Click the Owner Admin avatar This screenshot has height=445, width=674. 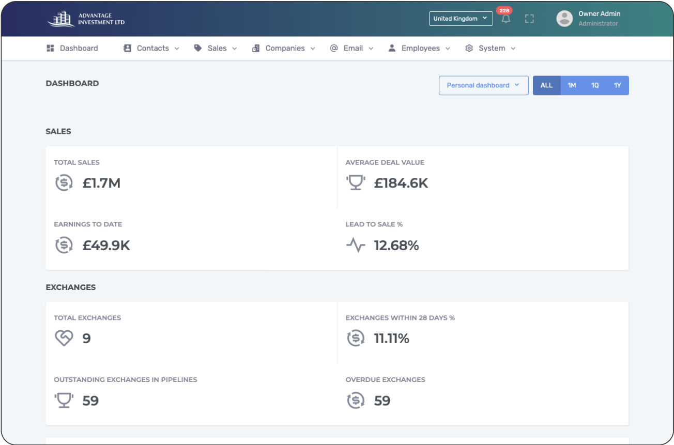[564, 19]
